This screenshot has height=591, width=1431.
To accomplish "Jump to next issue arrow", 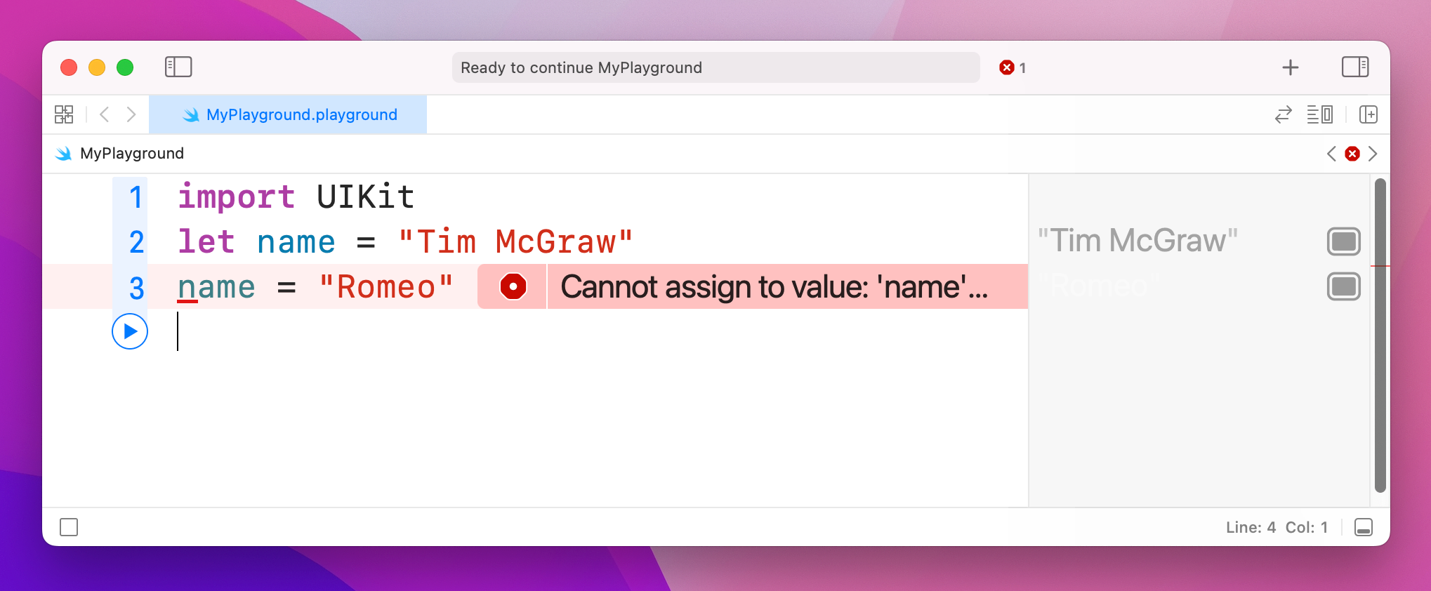I will coord(1373,154).
